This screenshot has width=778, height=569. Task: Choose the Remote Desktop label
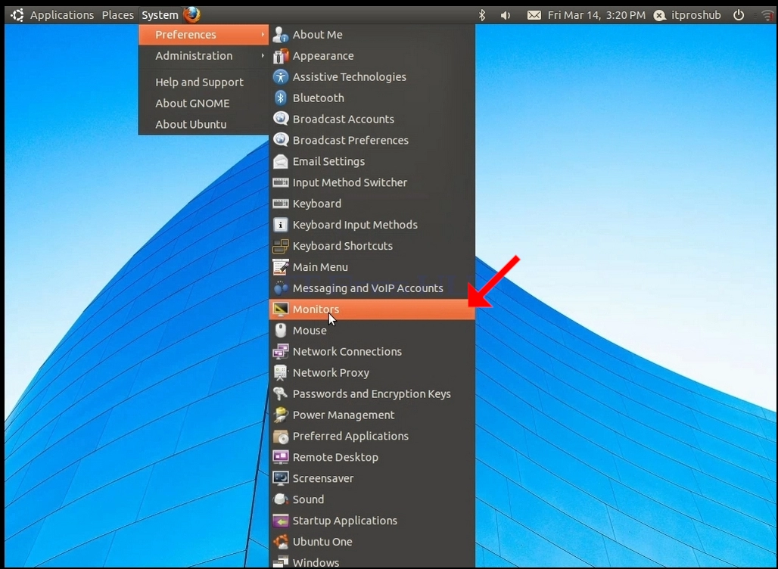click(x=335, y=457)
